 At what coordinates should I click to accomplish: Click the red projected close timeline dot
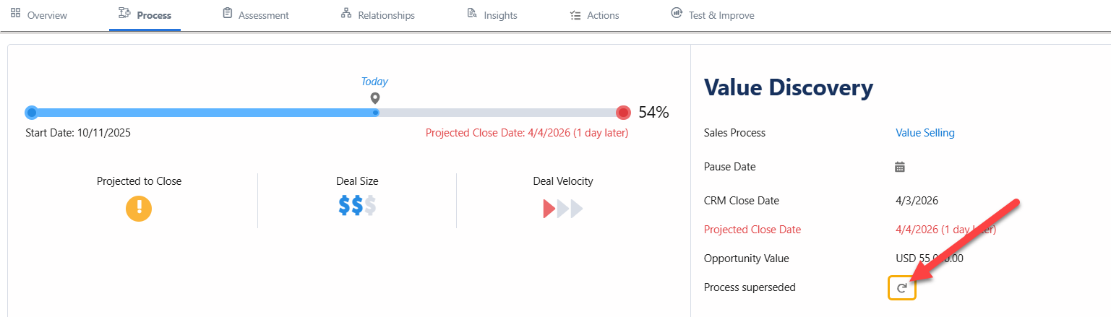(623, 113)
